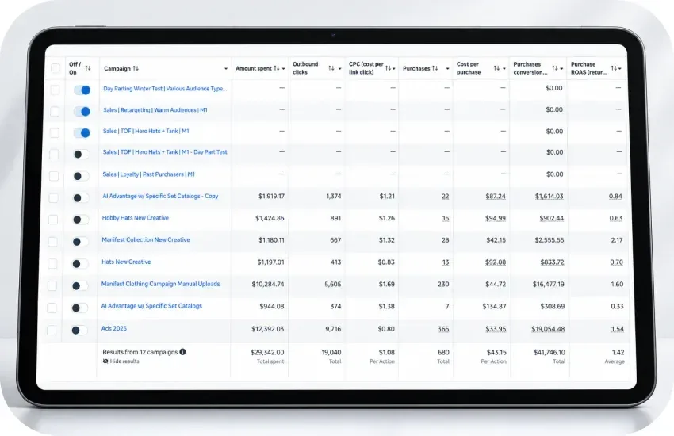This screenshot has width=674, height=436.
Task: Open Cost per purchase column dropdown caret
Action: (504, 69)
